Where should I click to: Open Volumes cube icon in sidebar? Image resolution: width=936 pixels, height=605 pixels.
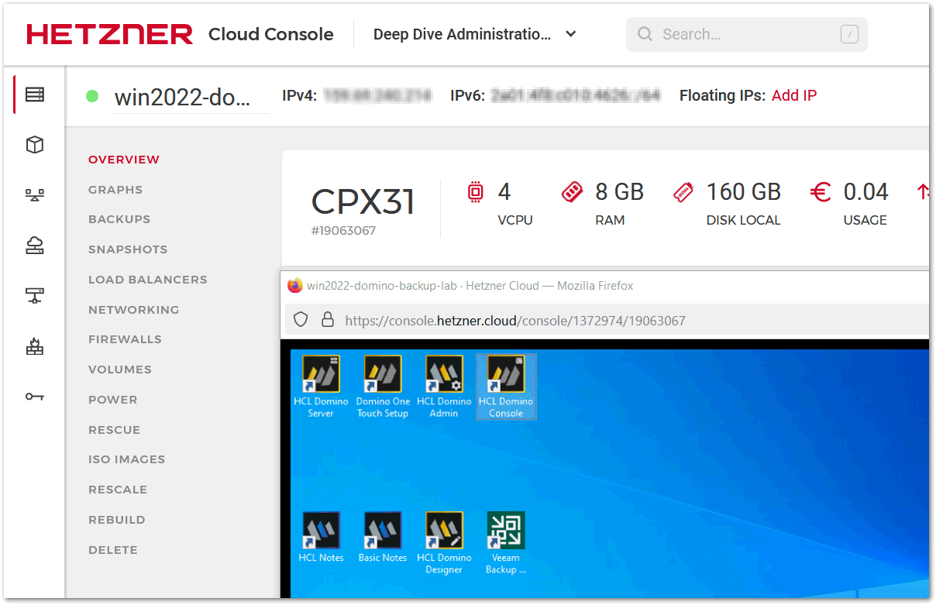(x=35, y=145)
